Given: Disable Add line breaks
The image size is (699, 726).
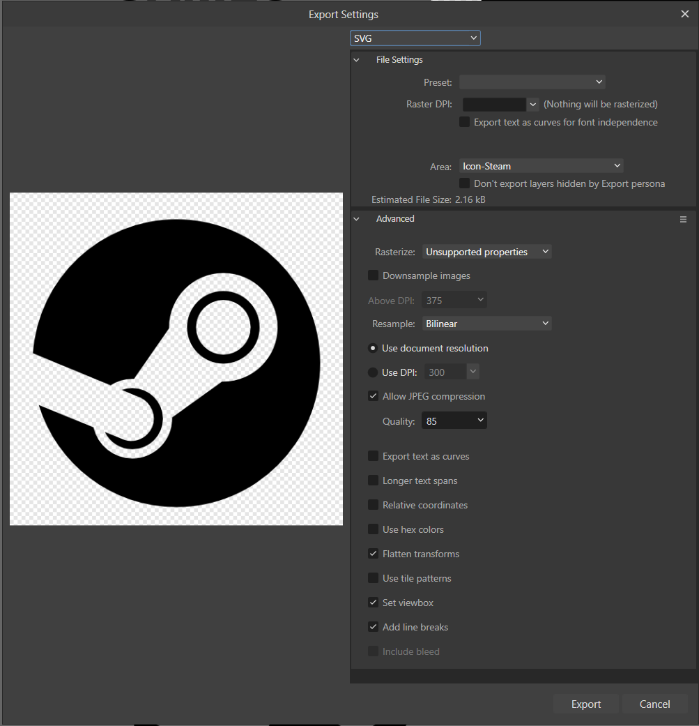Looking at the screenshot, I should tap(373, 627).
